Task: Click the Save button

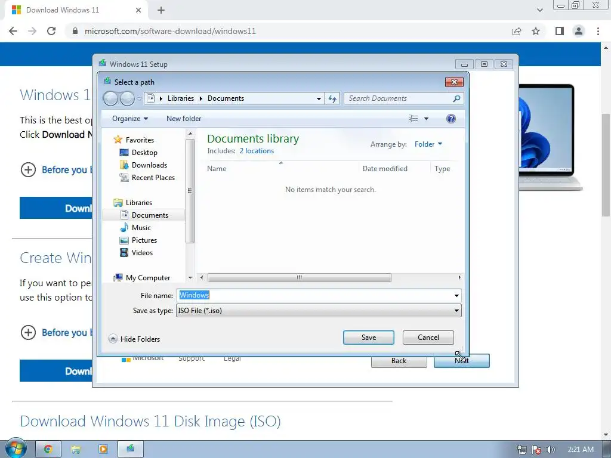Action: (x=369, y=338)
